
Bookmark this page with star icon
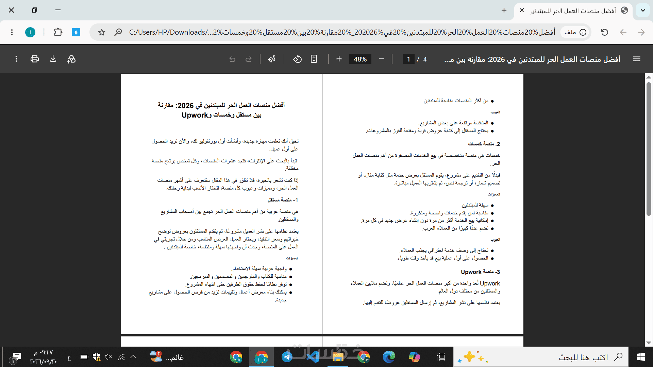pos(101,32)
